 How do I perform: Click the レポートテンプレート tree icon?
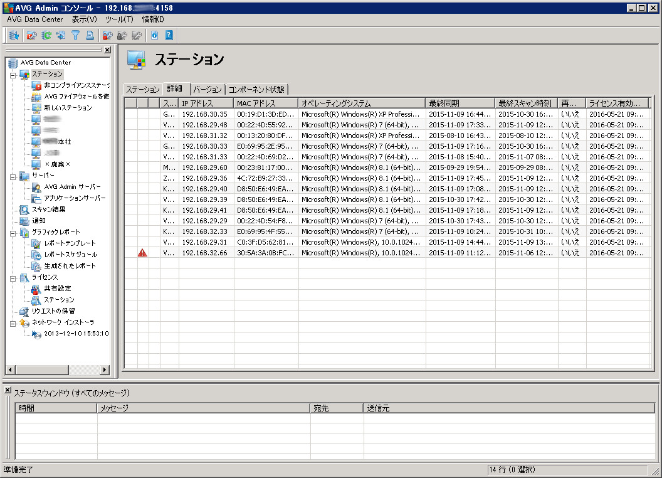click(37, 243)
